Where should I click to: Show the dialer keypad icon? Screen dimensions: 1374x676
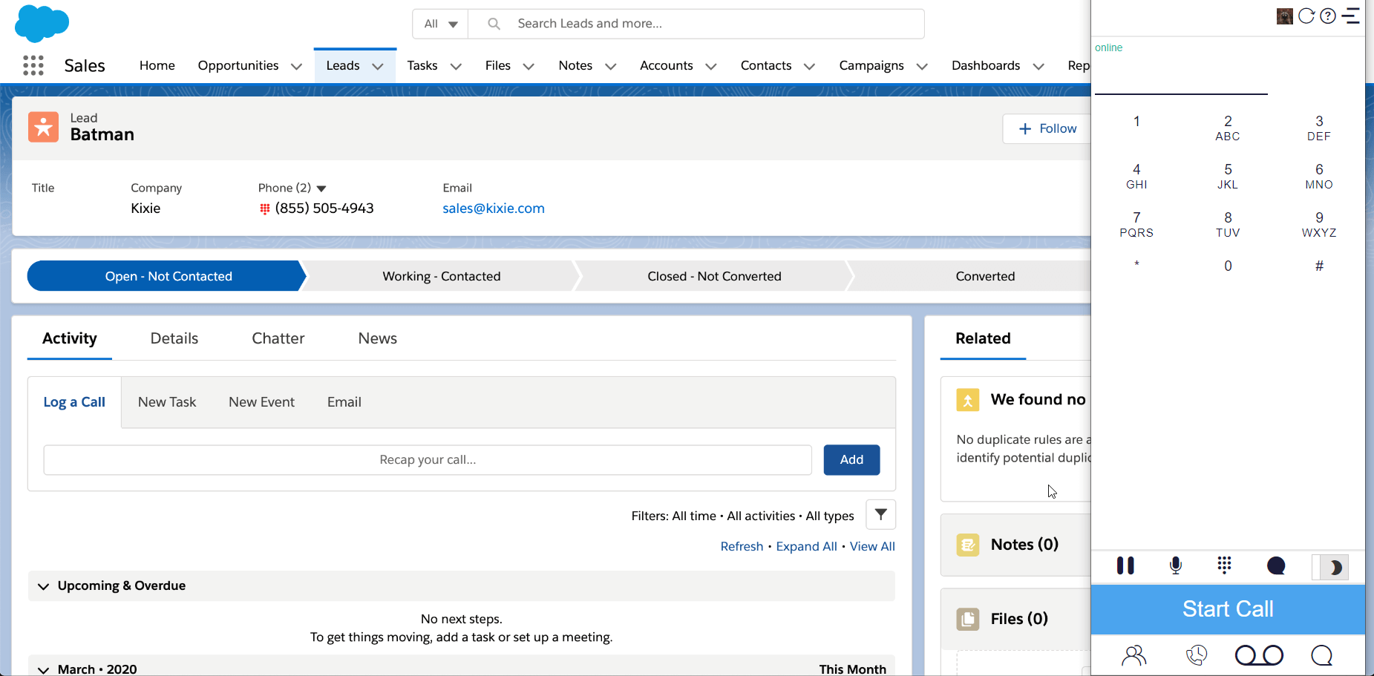click(1225, 565)
